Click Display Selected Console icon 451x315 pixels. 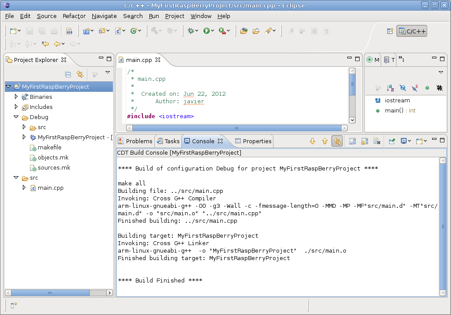[x=404, y=141]
